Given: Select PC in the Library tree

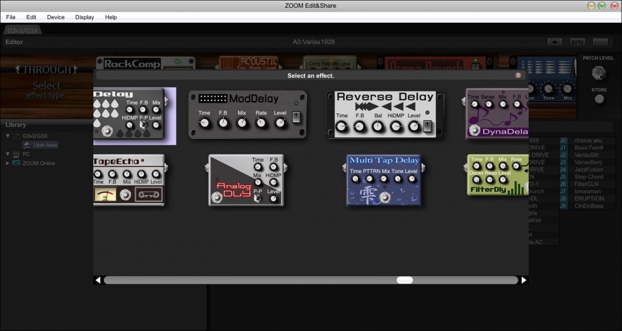Looking at the screenshot, I should [26, 154].
